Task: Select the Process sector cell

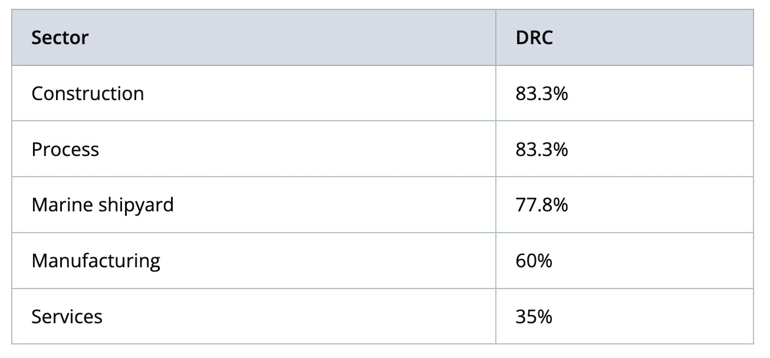Action: pos(65,150)
